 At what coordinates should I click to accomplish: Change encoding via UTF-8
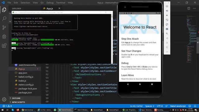pyautogui.click(x=160, y=106)
